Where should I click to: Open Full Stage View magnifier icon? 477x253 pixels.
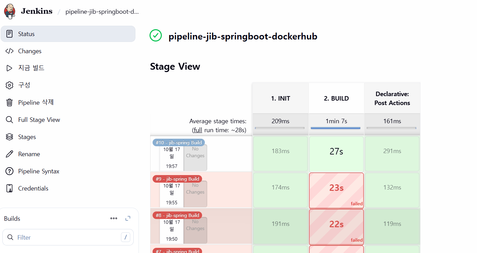(10, 120)
